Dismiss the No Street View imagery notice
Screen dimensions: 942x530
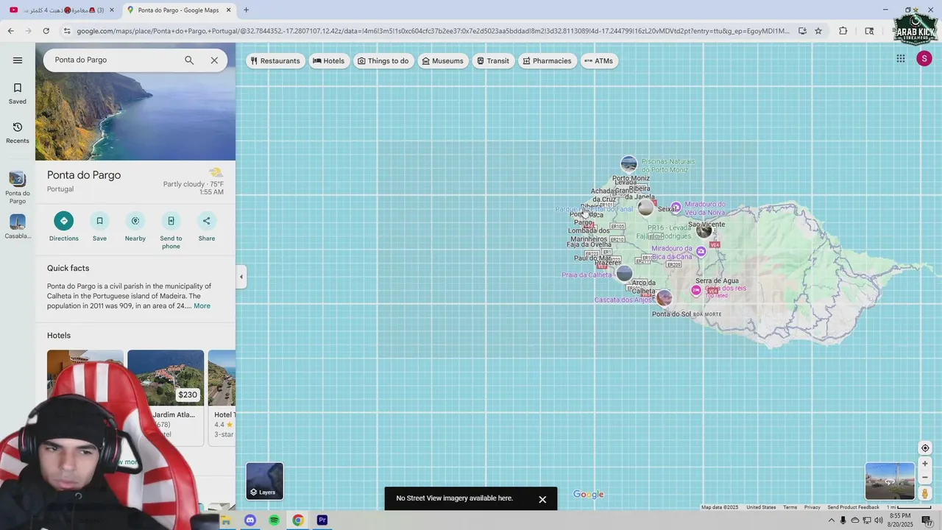tap(542, 499)
